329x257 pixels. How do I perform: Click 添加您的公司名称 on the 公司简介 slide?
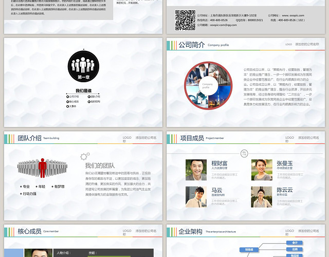[x=307, y=44]
